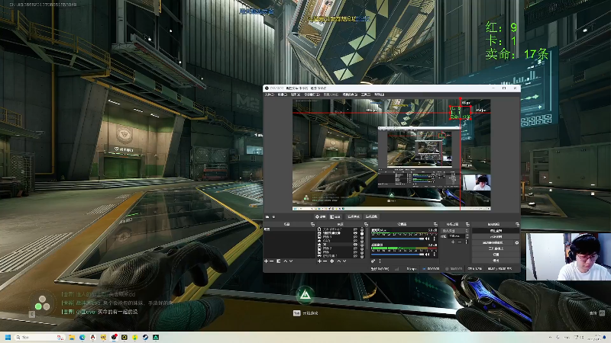Open source properties gear in Sources panel
This screenshot has height=343, width=611.
[x=332, y=261]
